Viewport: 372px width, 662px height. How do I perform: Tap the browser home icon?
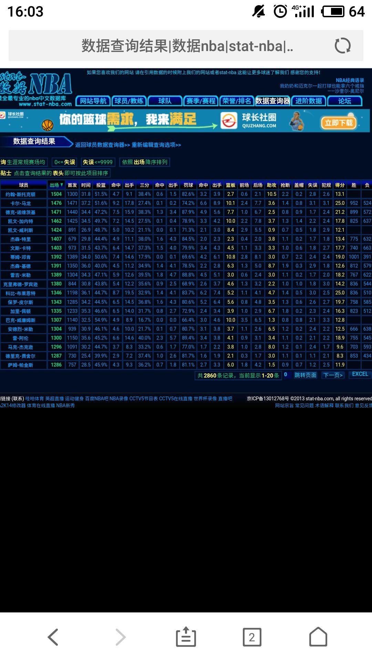pos(318,636)
